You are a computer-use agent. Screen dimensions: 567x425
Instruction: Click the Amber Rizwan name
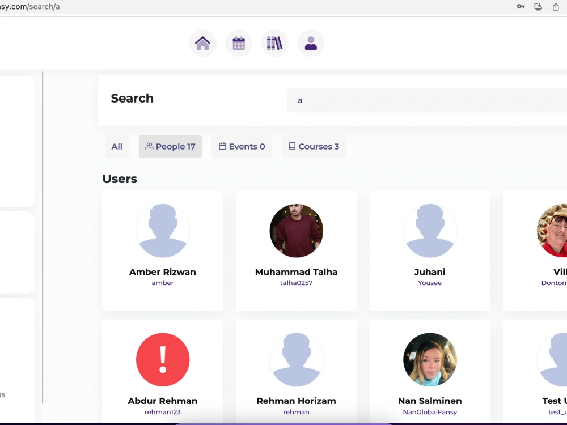[x=163, y=272]
